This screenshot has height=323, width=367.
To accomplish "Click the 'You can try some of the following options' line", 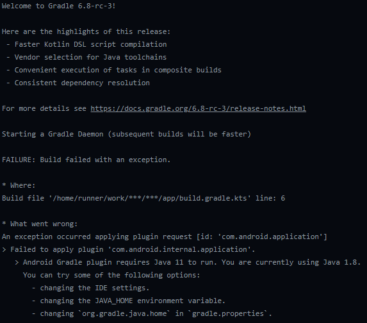I will [111, 275].
